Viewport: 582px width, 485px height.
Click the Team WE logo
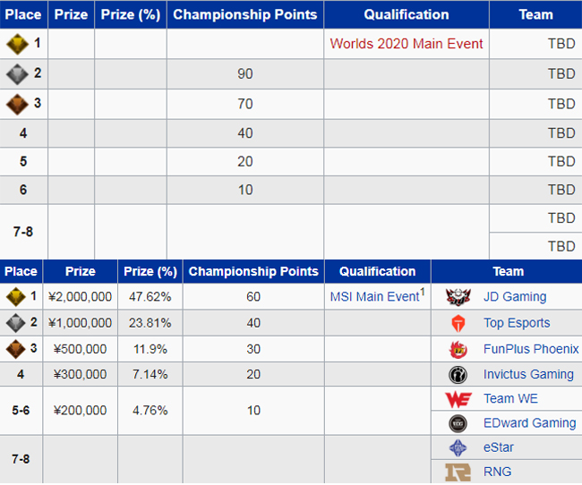point(458,399)
